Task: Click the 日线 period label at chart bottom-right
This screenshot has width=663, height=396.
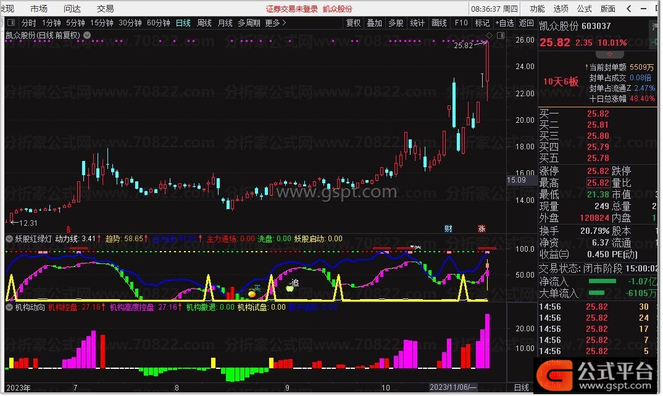Action: pos(522,387)
